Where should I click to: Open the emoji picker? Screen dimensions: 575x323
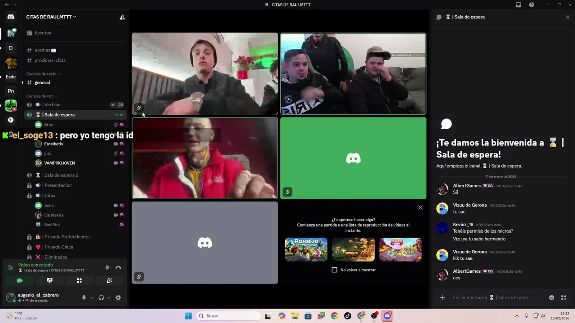pos(552,297)
